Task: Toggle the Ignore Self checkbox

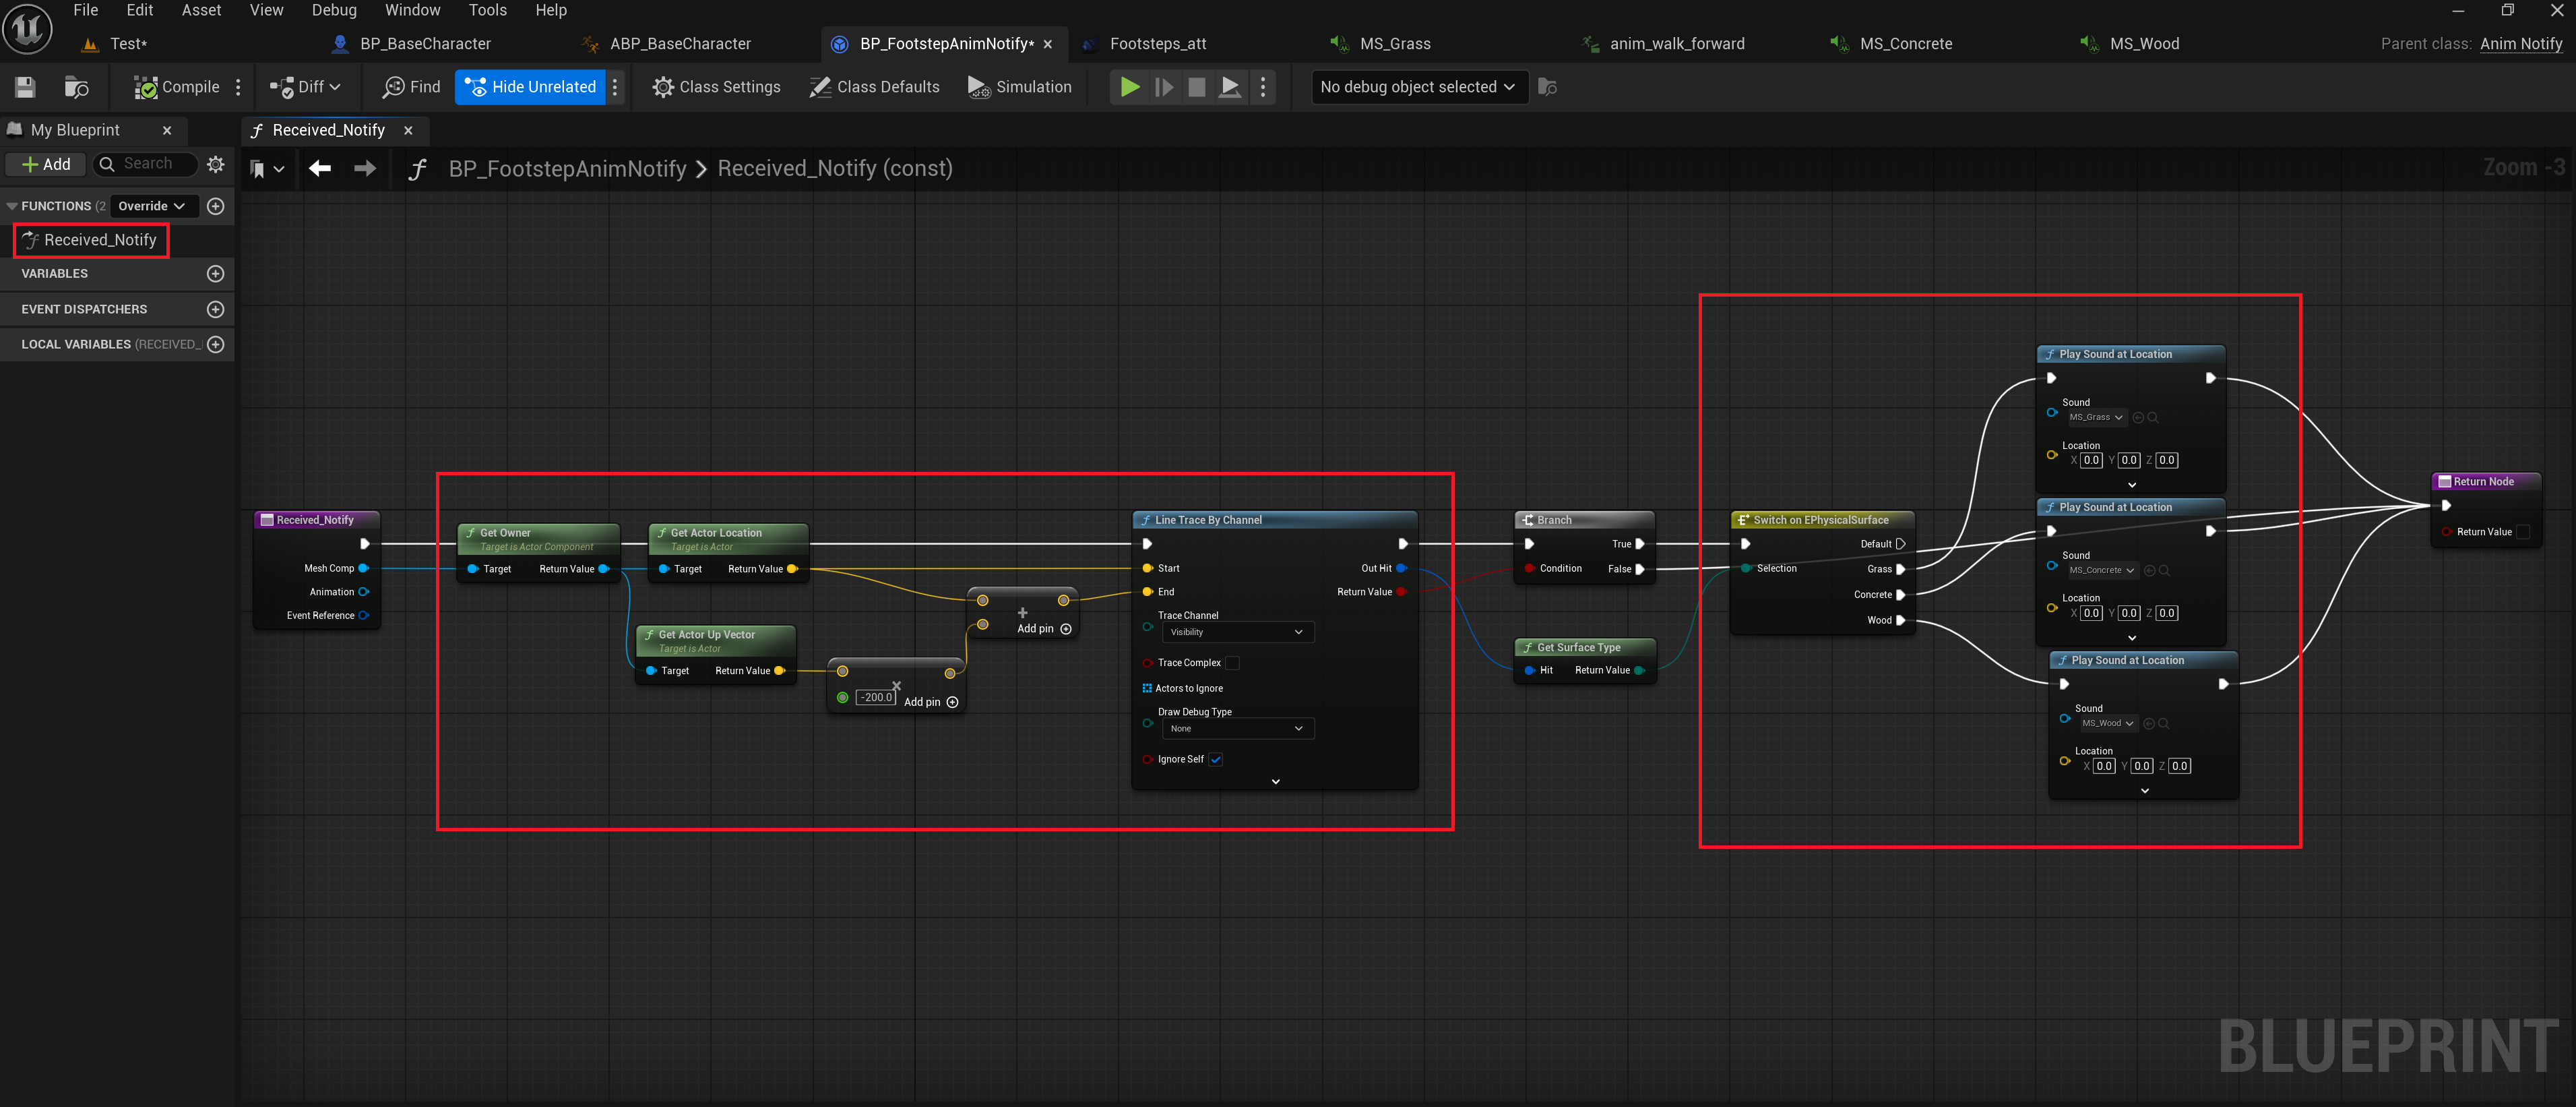Action: (x=1216, y=760)
